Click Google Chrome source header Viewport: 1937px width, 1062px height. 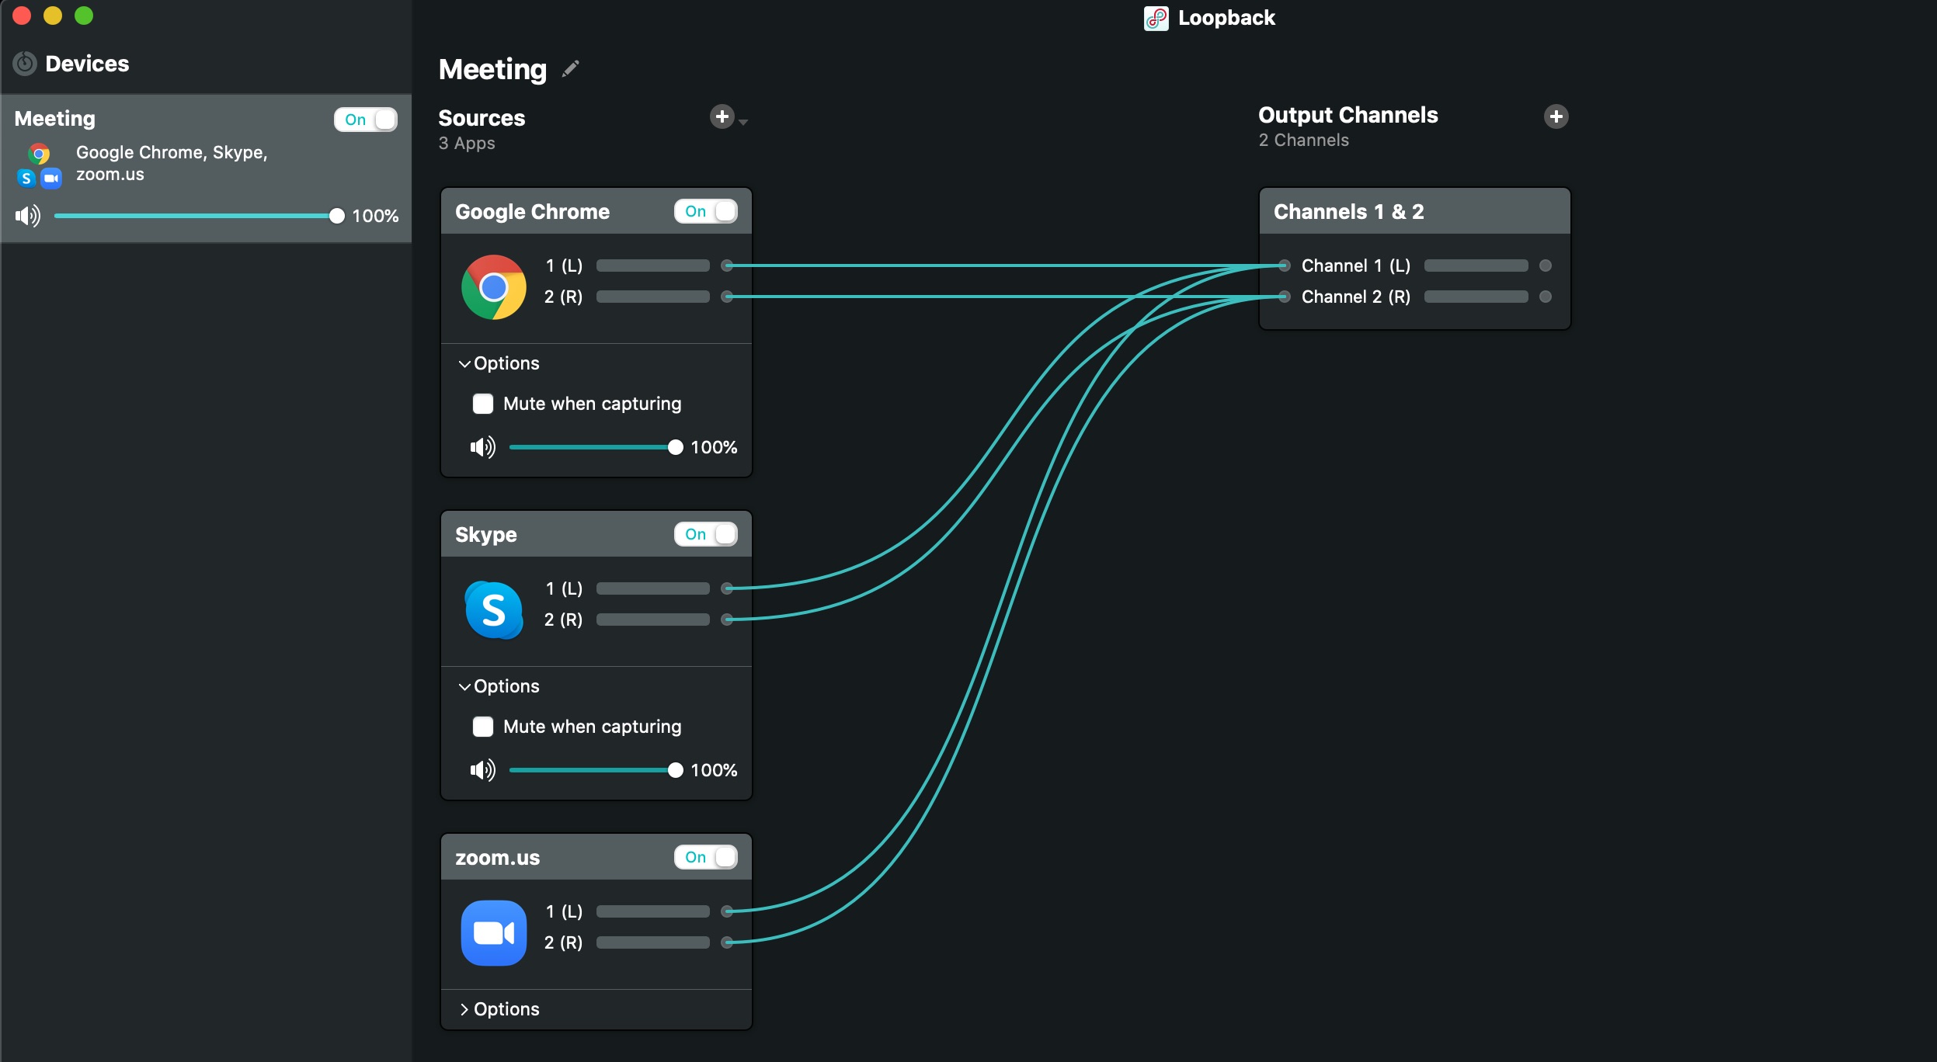pos(596,211)
